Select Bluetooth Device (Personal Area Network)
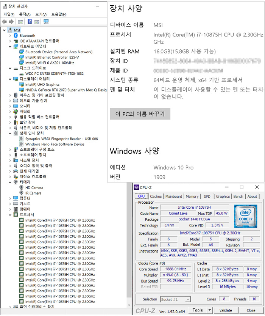This screenshot has height=316, width=265. click(x=59, y=52)
